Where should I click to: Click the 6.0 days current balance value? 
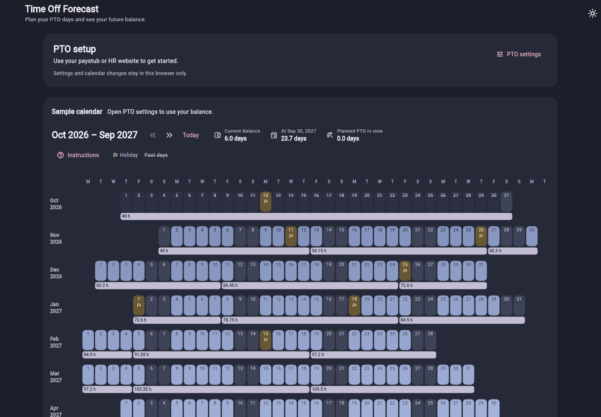235,138
